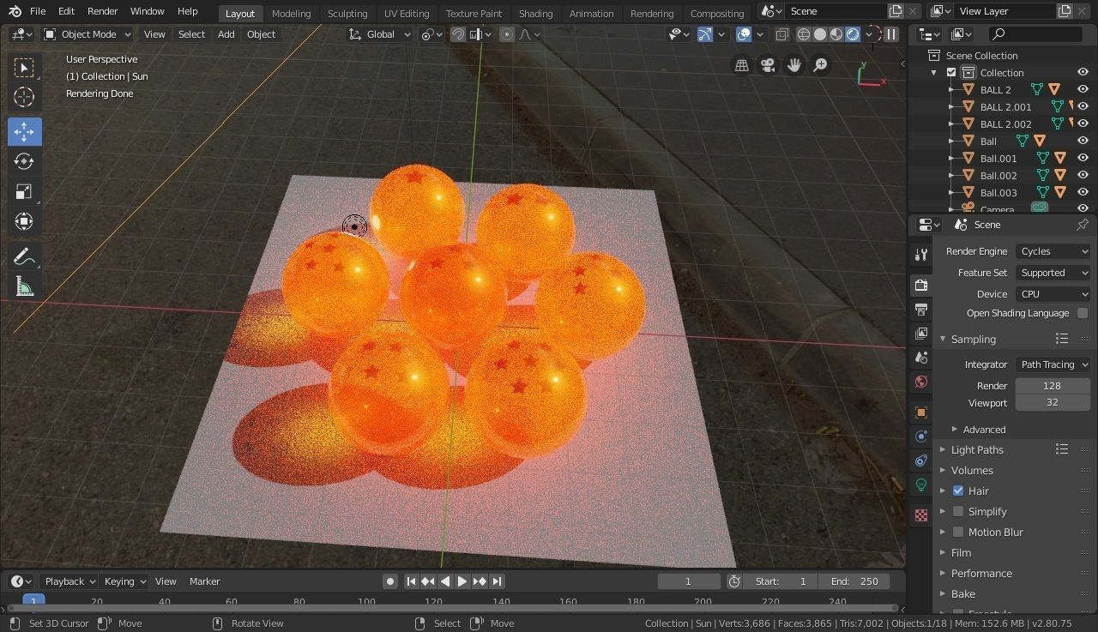Choose the Move tool in toolbar
Viewport: 1098px width, 632px height.
click(24, 131)
